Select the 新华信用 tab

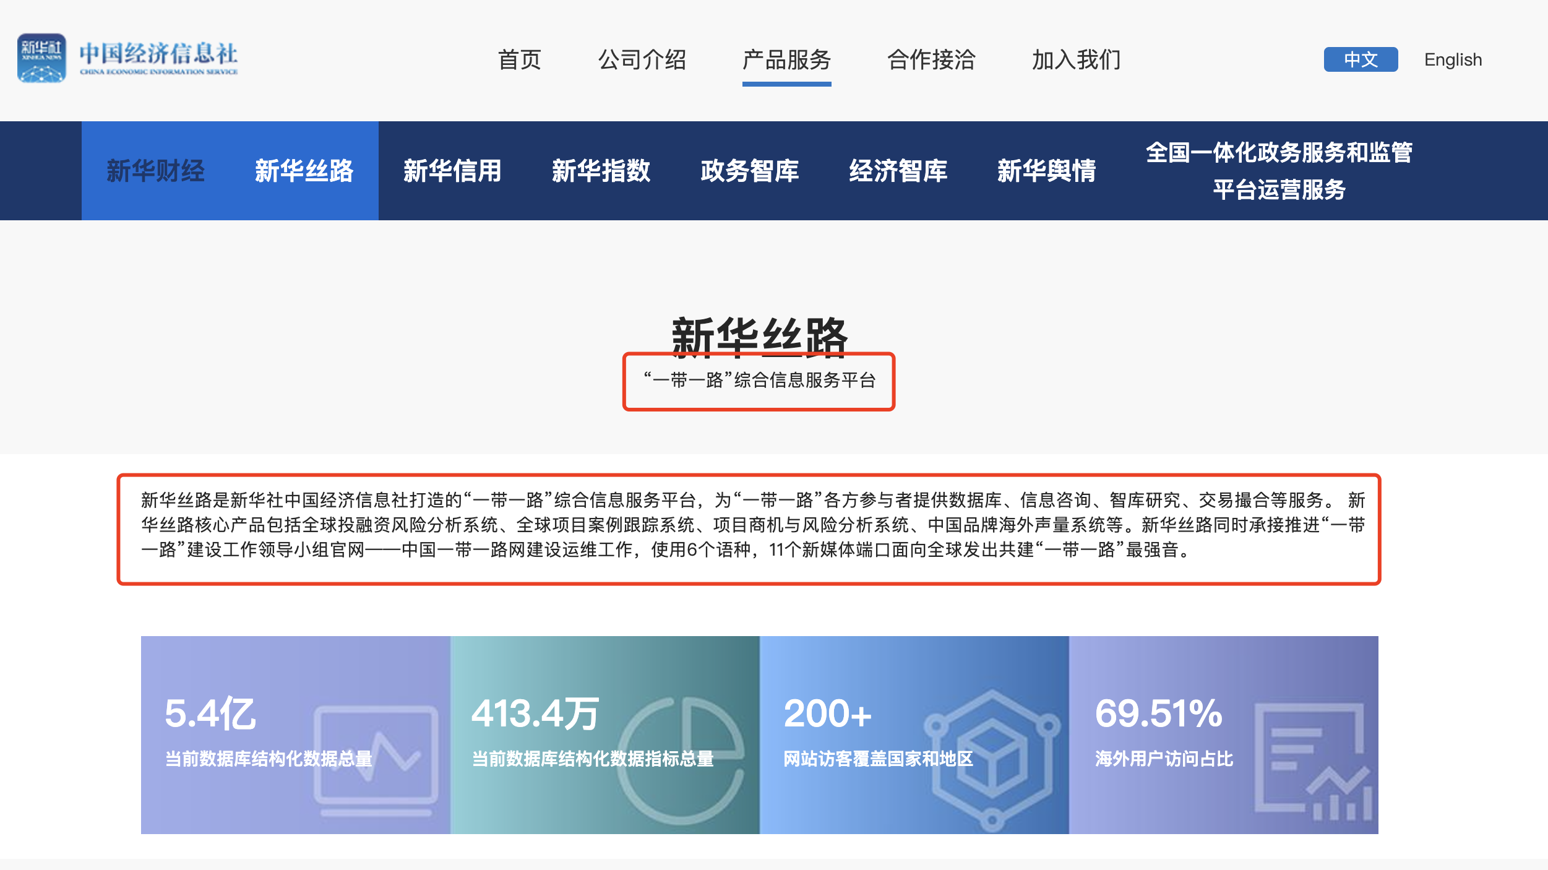[452, 171]
